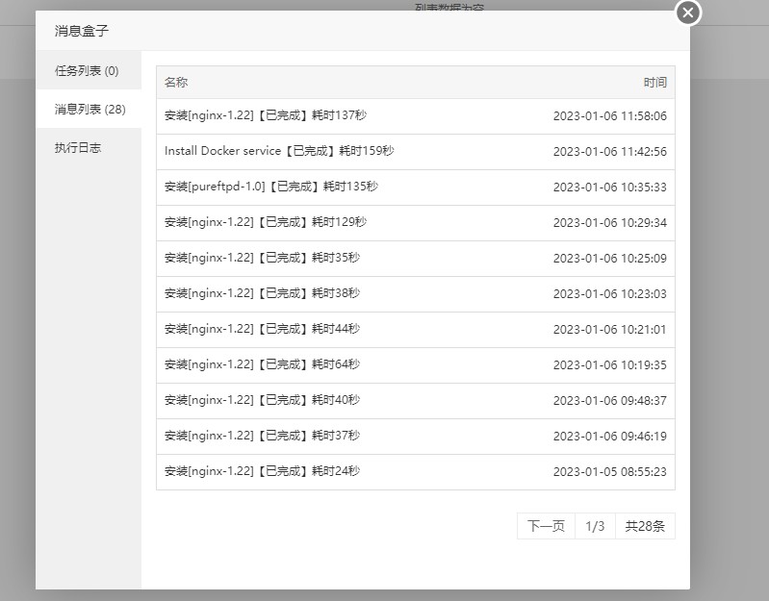Screen dimensions: 769x601
Task: Click the 消息盒子 dialog title
Action: click(x=82, y=31)
